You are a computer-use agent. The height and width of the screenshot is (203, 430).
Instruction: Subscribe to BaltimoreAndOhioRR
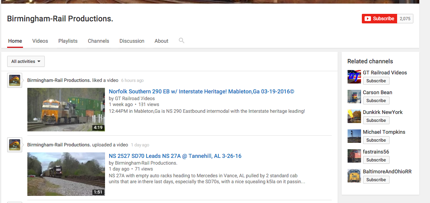(376, 180)
